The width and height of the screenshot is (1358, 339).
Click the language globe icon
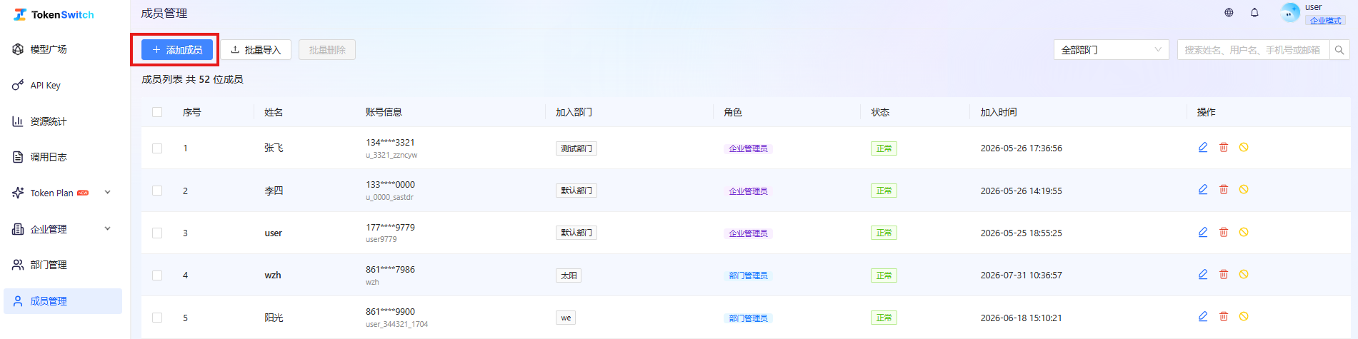pos(1229,12)
